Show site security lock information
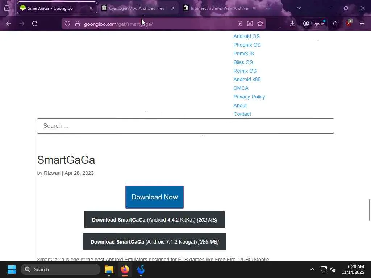 coord(78,24)
